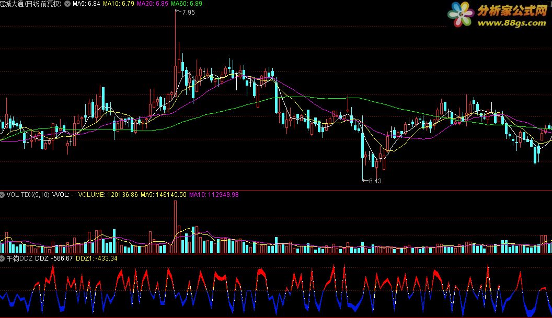Click the 7.95 high price marker
This screenshot has height=318, width=552.
point(188,13)
